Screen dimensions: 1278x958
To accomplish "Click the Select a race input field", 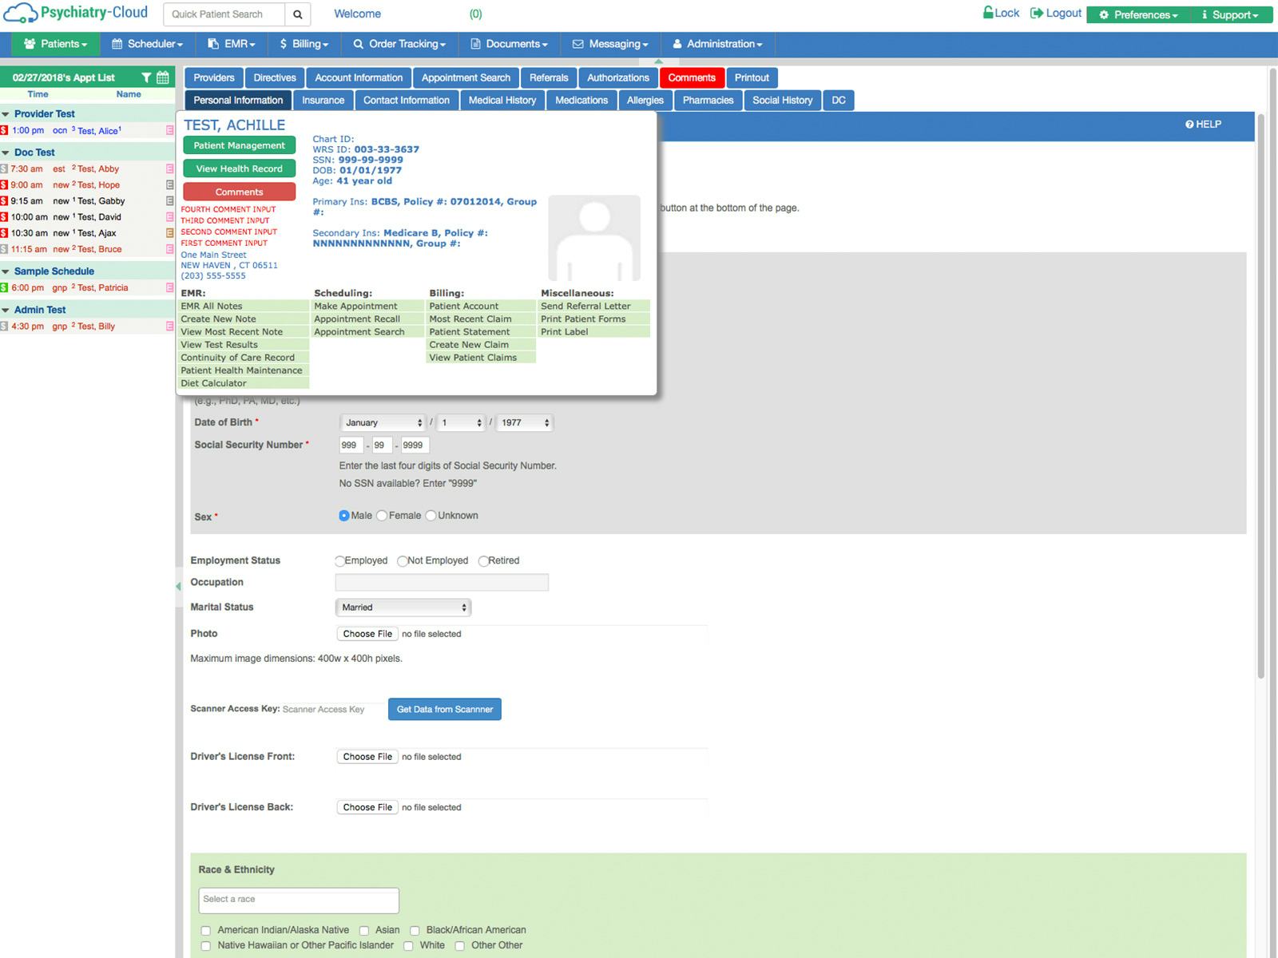I will point(298,900).
